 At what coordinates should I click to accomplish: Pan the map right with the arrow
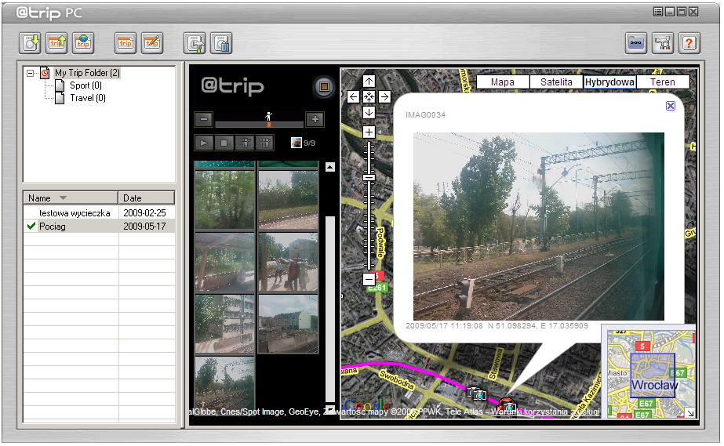(x=384, y=97)
